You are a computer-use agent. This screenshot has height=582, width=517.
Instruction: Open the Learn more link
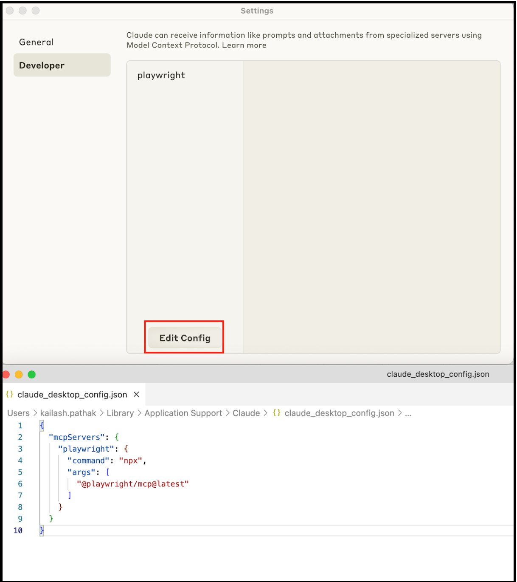[x=244, y=45]
